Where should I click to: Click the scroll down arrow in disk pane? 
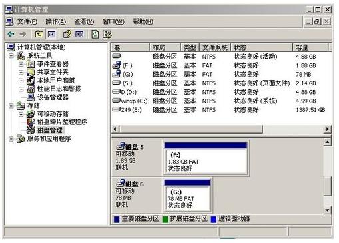(327, 210)
